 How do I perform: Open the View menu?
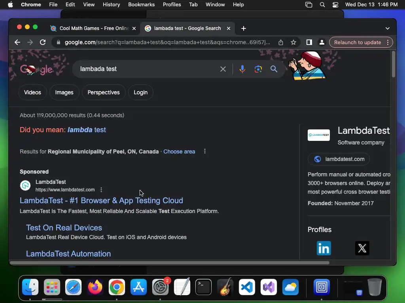(x=89, y=5)
